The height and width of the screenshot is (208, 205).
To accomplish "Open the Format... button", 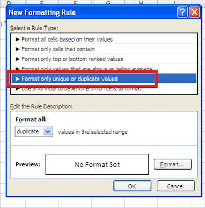I will coord(172,164).
